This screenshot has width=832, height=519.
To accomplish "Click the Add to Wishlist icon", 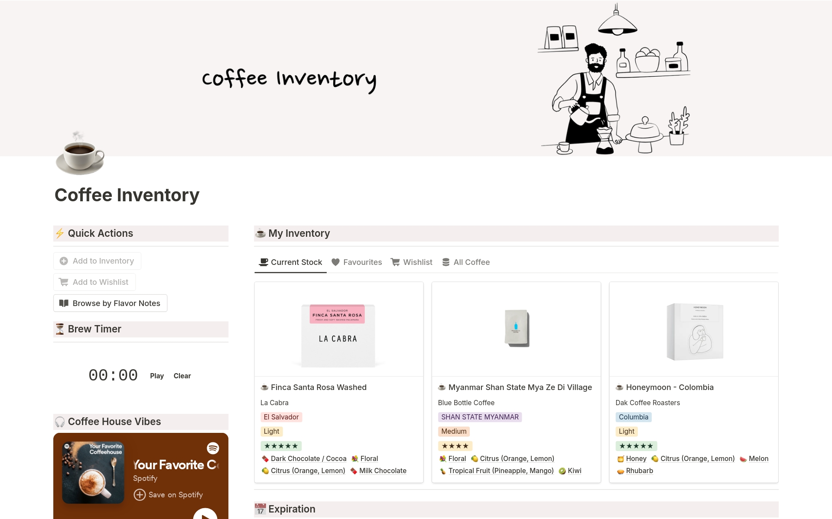I will (63, 282).
